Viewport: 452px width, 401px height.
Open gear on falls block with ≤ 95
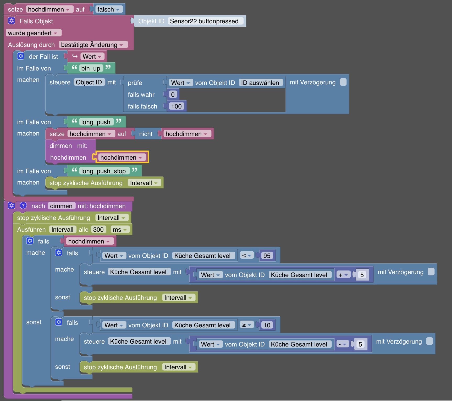click(x=59, y=253)
